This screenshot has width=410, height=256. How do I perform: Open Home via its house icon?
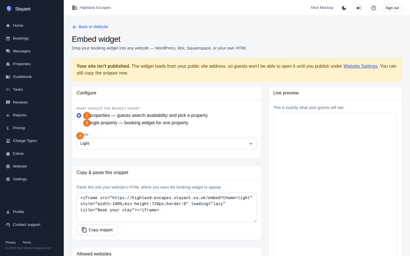point(8,26)
